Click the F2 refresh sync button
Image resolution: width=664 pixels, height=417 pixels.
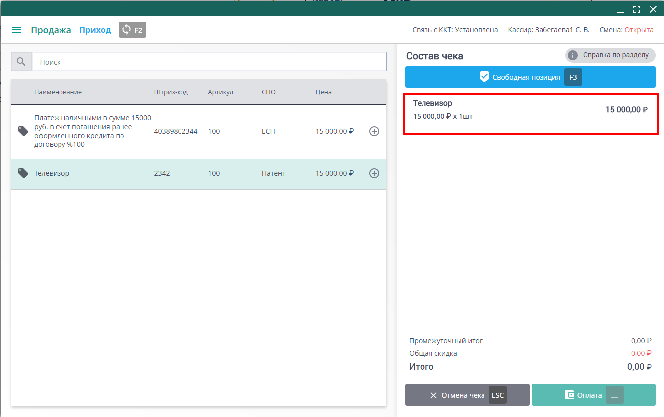pos(132,30)
